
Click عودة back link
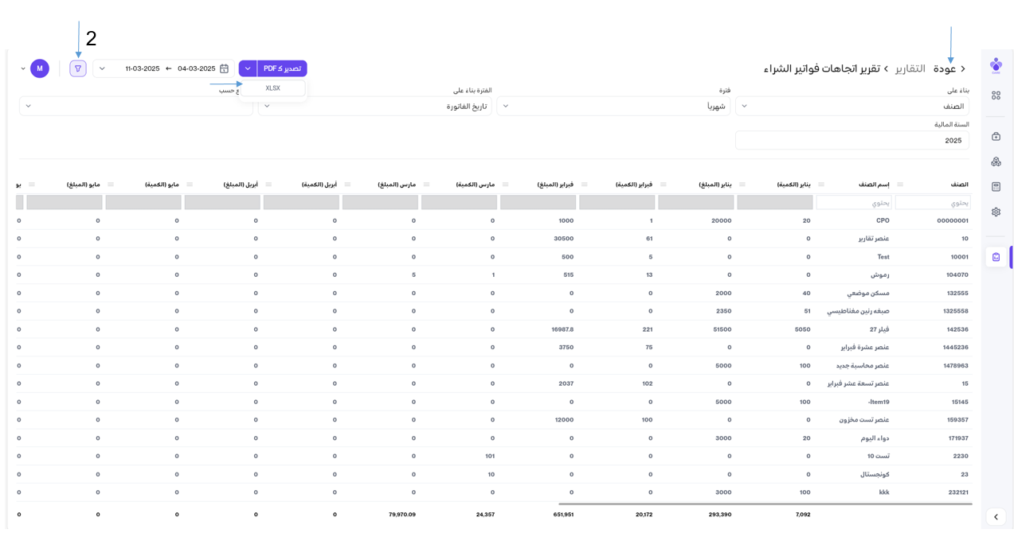(x=949, y=68)
